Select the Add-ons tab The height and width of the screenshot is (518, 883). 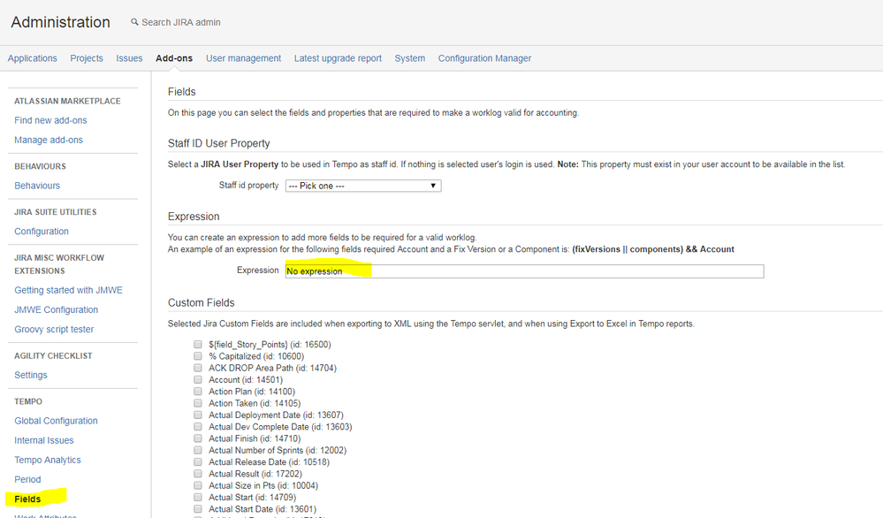(174, 58)
